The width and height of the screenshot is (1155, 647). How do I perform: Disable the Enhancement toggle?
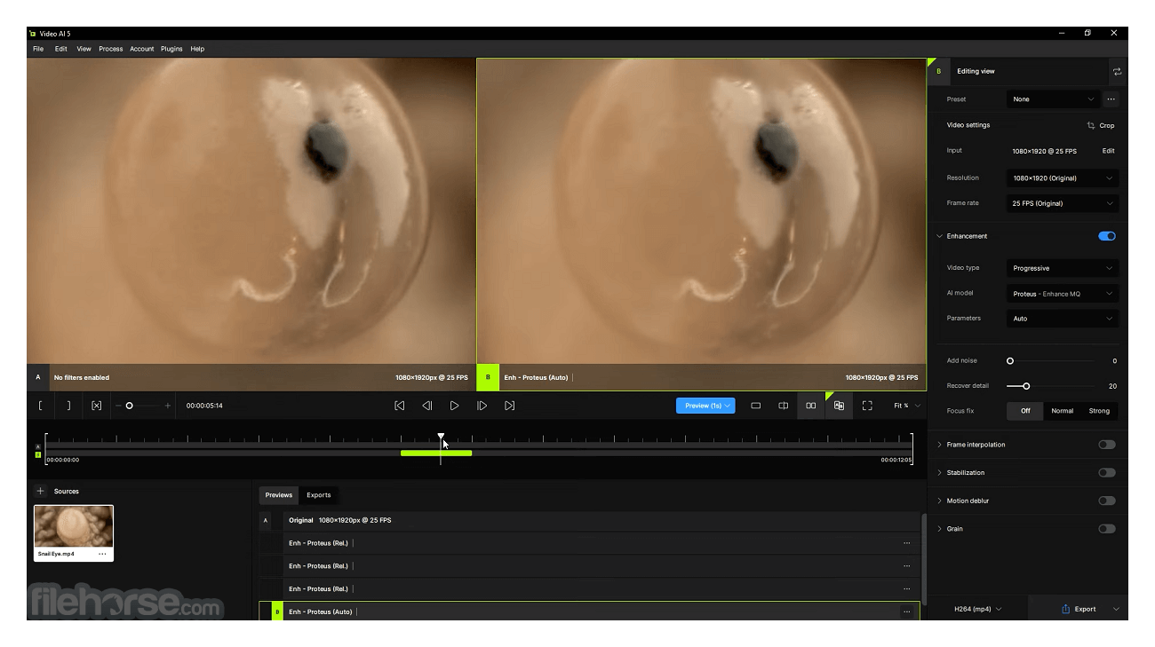click(x=1107, y=236)
